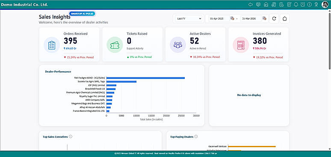Open the user profile avatar
The width and height of the screenshot is (331, 157).
coord(325,4)
